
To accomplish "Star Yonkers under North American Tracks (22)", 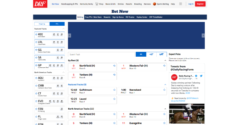I will point(114,123).
